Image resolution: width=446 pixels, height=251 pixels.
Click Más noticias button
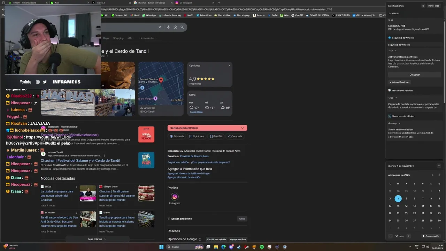pyautogui.click(x=97, y=239)
